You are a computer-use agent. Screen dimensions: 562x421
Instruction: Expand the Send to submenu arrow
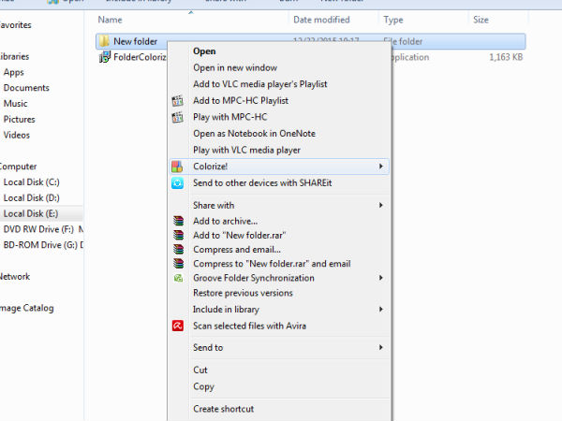[x=380, y=348]
